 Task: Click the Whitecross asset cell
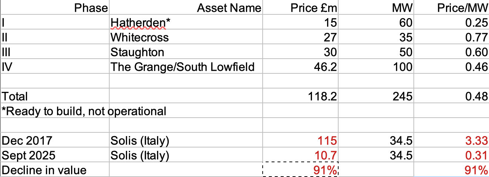point(140,38)
